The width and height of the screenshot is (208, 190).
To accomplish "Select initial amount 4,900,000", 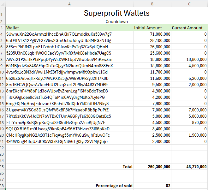I will [152, 91].
